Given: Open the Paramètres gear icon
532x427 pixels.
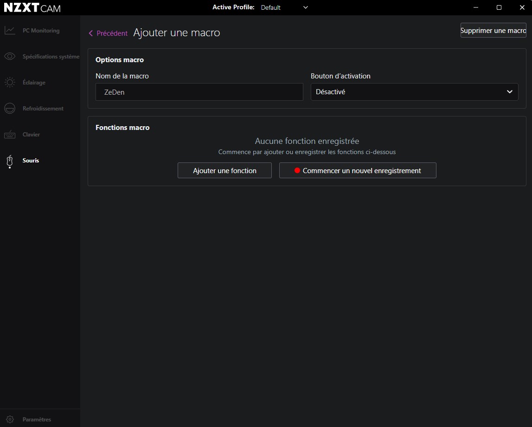Looking at the screenshot, I should point(10,420).
